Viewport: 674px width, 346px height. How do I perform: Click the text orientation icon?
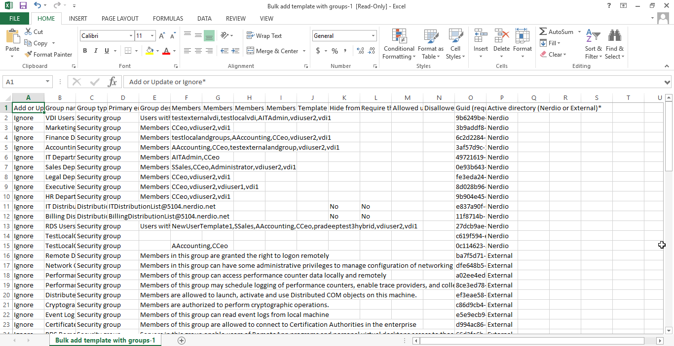pos(225,35)
